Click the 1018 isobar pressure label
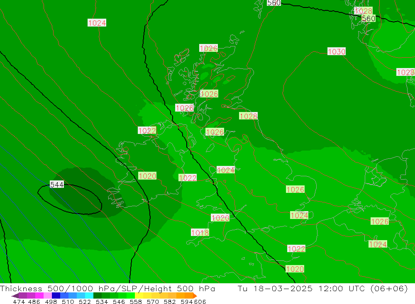 [x=200, y=233]
